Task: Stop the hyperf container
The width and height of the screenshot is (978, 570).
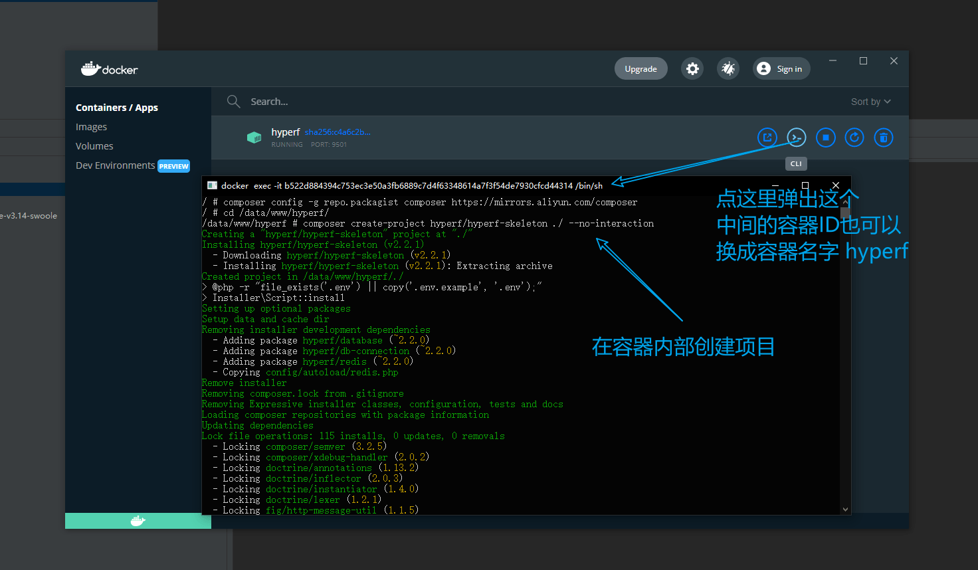Action: point(825,138)
